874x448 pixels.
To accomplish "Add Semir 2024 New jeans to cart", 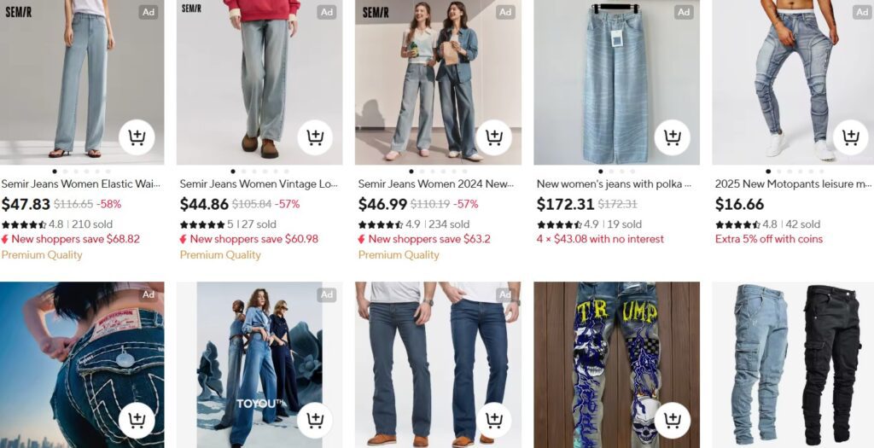I will point(493,137).
